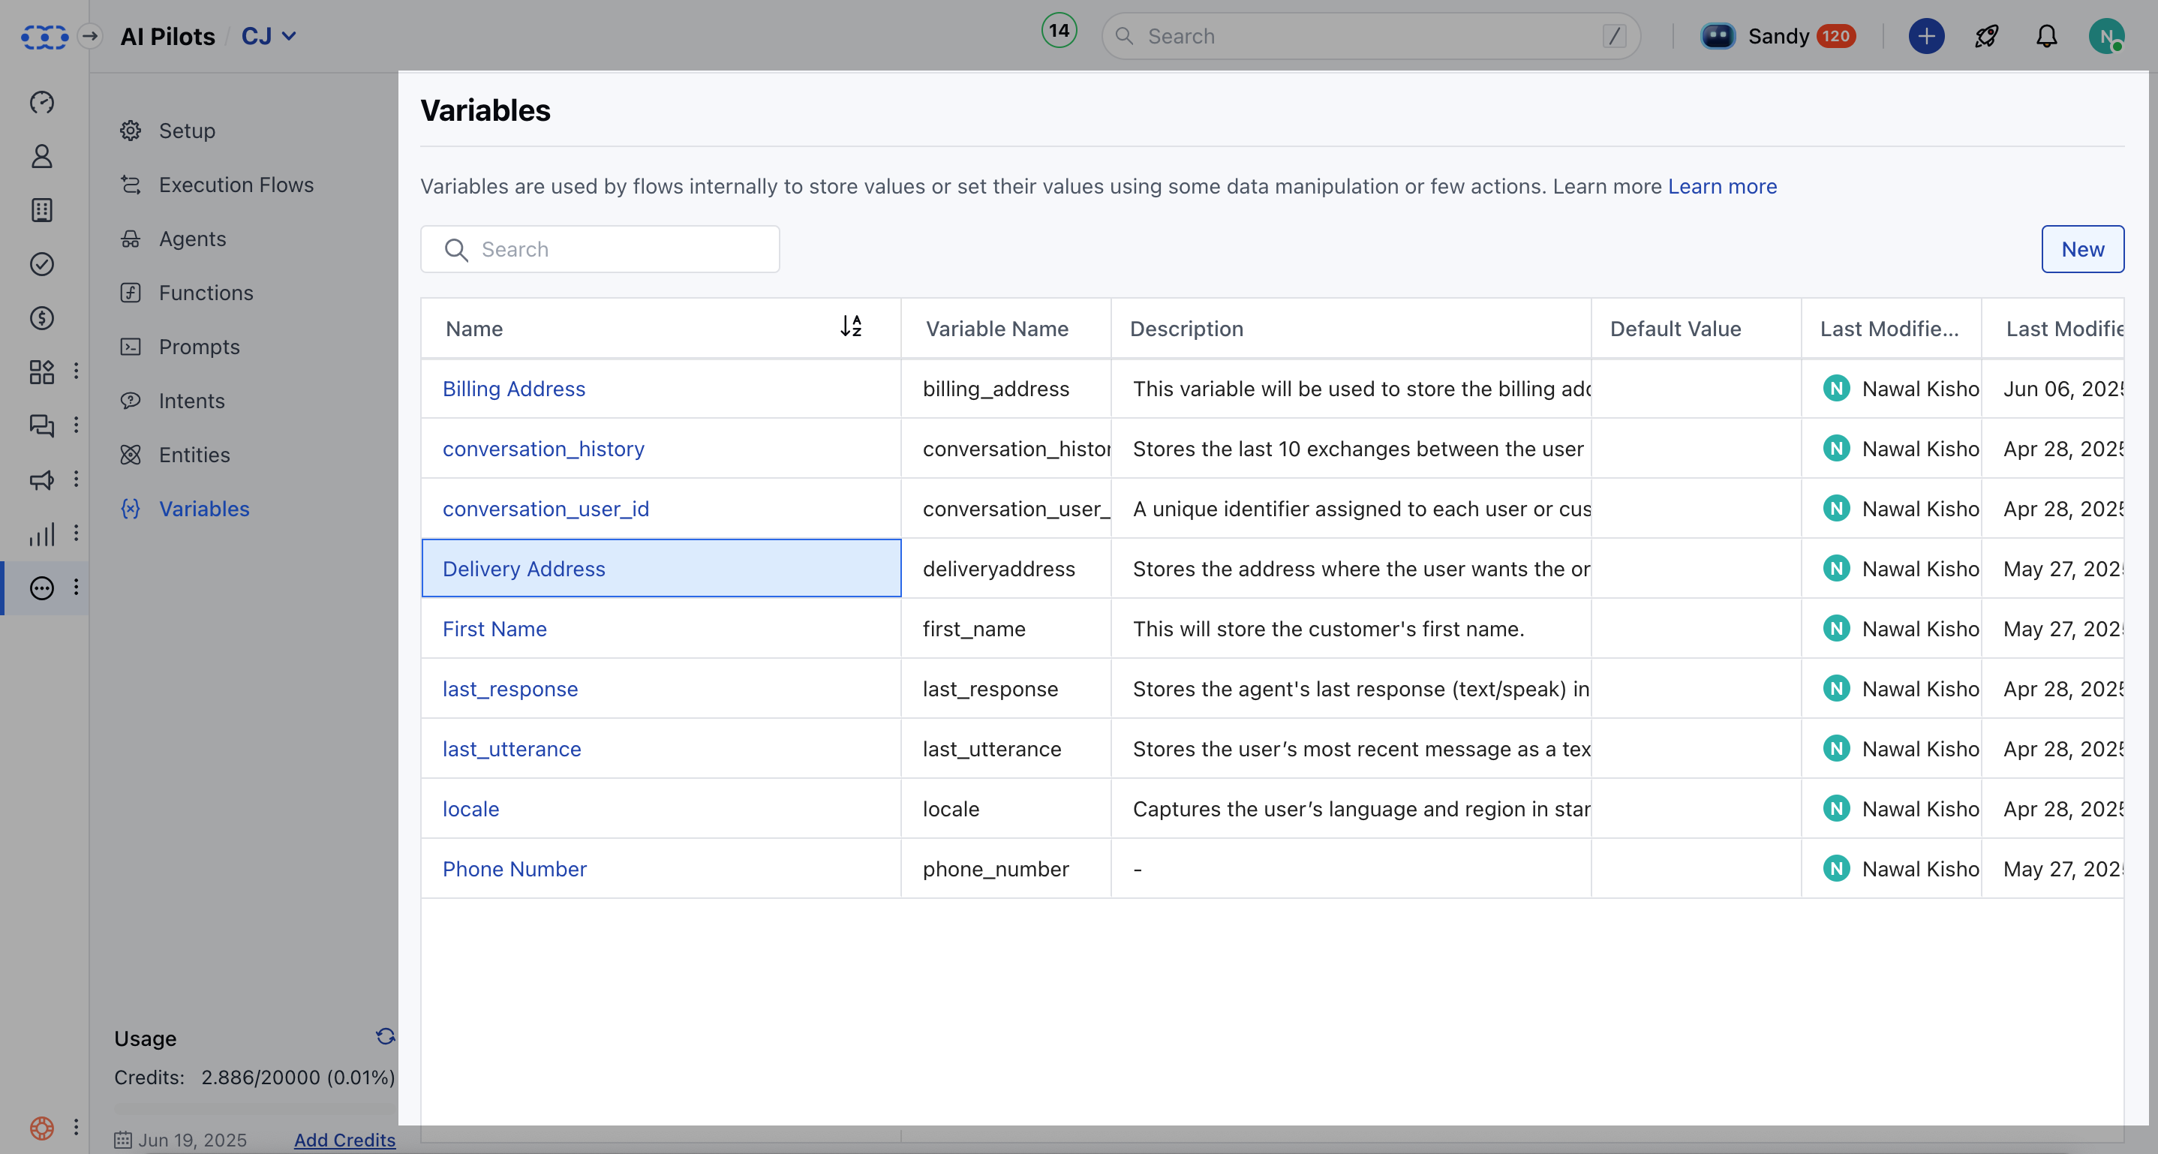Click the Add Credits link
This screenshot has height=1154, width=2158.
(344, 1140)
